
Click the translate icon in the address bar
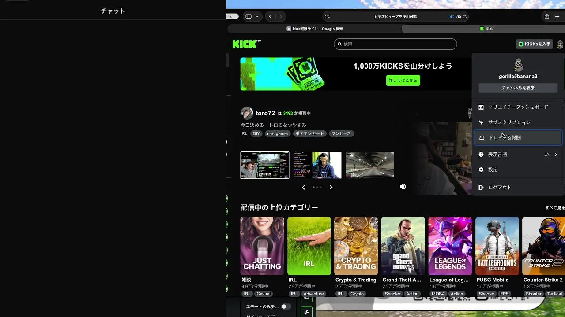pos(458,17)
